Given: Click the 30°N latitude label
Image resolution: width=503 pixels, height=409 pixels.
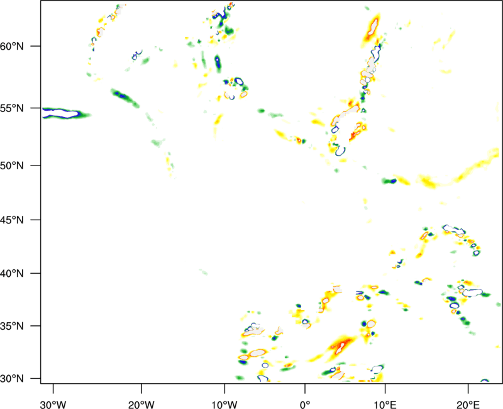Looking at the screenshot, I should 12,379.
